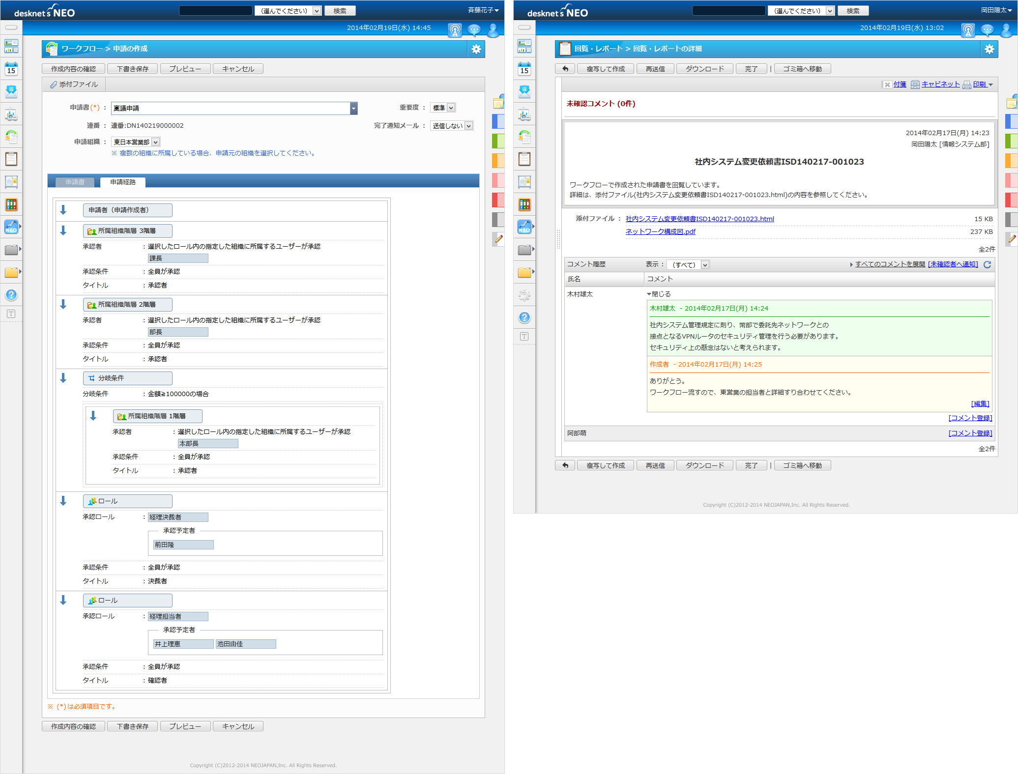Click the top ゴミ箱へ移動 button
The image size is (1018, 774).
pos(802,69)
